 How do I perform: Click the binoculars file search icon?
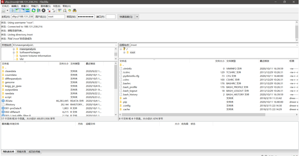[74, 11]
